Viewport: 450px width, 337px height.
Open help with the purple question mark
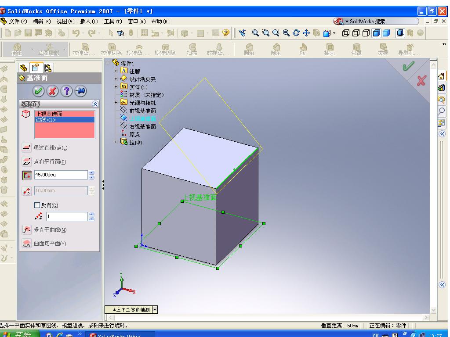[67, 91]
